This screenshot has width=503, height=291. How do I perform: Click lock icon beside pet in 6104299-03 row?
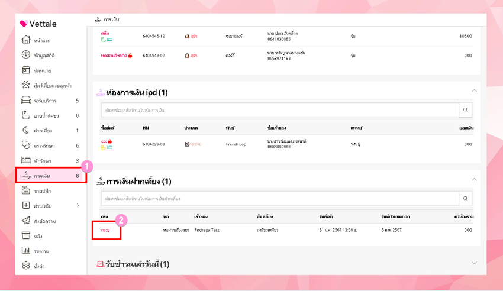pyautogui.click(x=110, y=141)
